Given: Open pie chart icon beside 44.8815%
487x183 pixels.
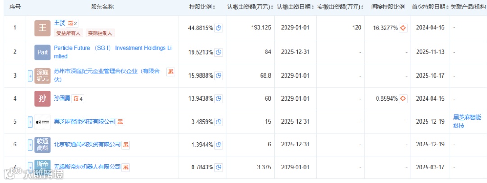Looking at the screenshot, I should click(x=219, y=28).
